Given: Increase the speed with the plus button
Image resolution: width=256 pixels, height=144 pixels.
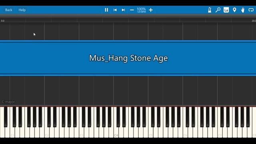Looking at the screenshot, I should pyautogui.click(x=151, y=10).
